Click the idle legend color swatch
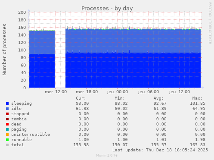This screenshot has width=214, height=160. [x=7, y=109]
